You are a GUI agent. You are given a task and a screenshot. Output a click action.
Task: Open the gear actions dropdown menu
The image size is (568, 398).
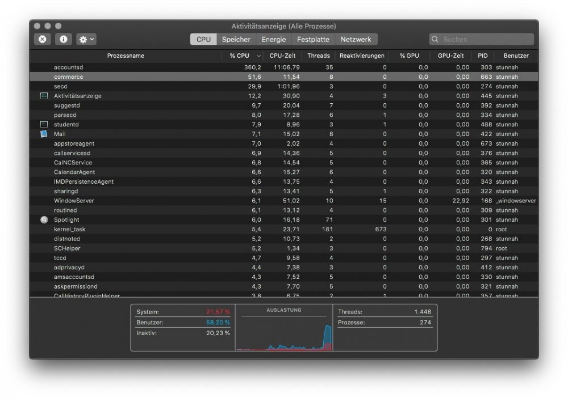[x=86, y=39]
